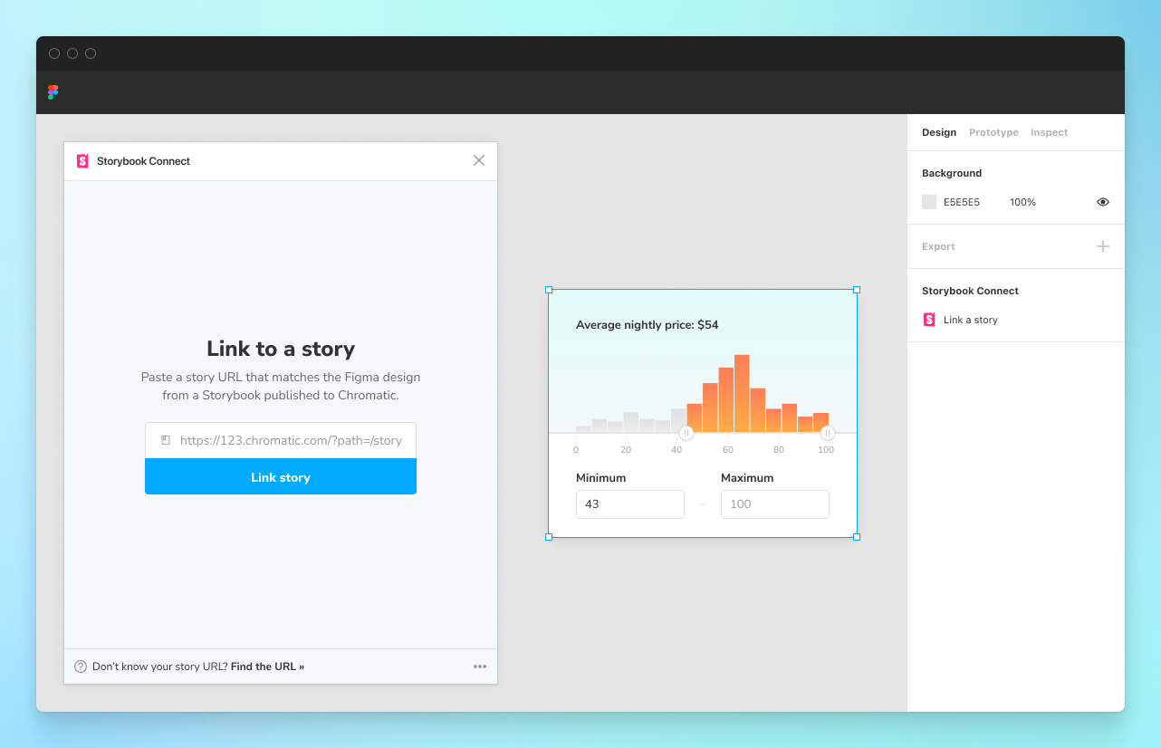This screenshot has height=748, width=1161.
Task: Click the E5E5E5 background color swatch
Action: point(929,202)
